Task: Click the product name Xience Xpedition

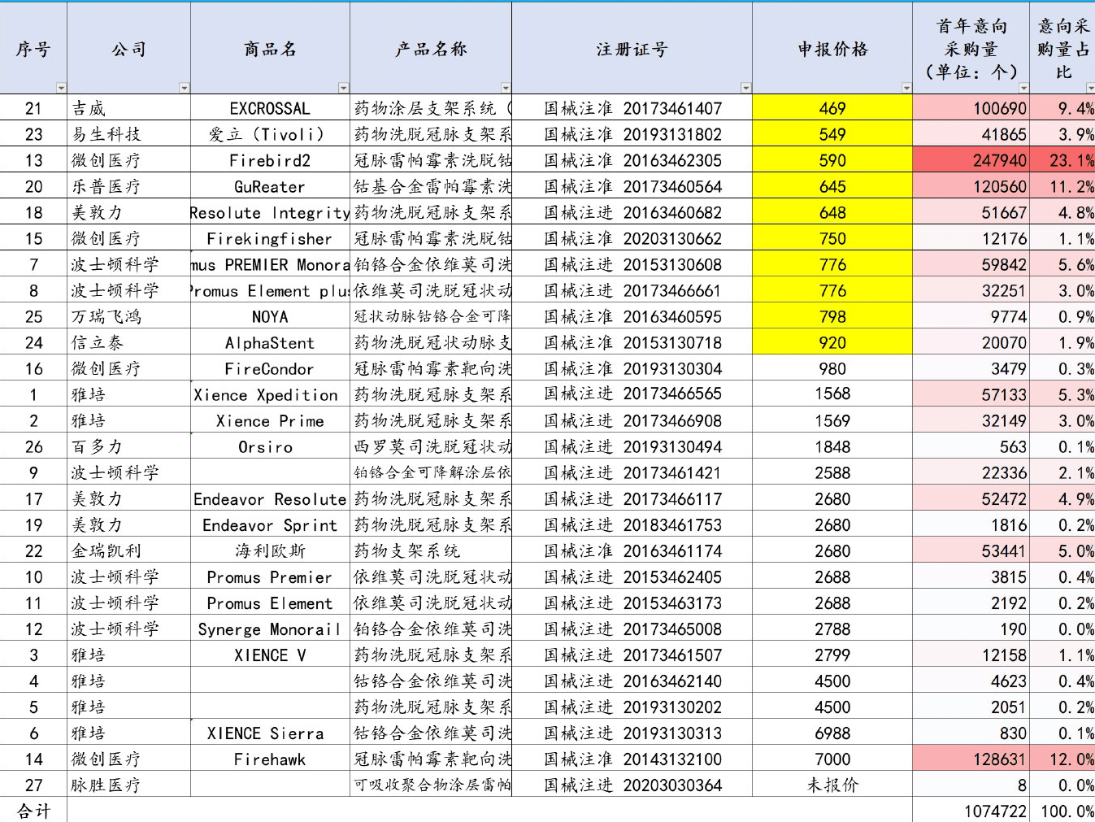Action: click(266, 394)
